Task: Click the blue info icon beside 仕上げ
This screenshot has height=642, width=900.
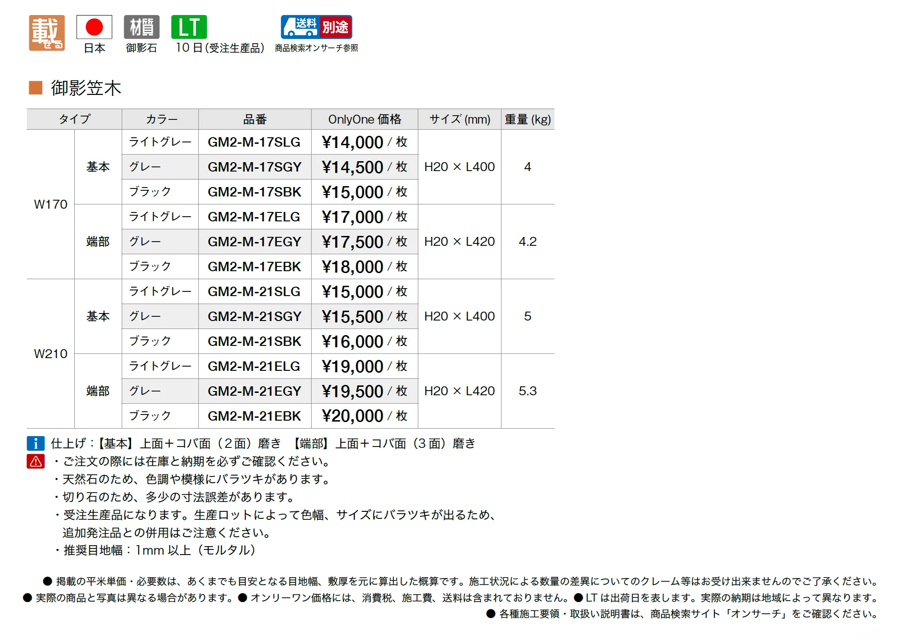Action: (x=36, y=443)
